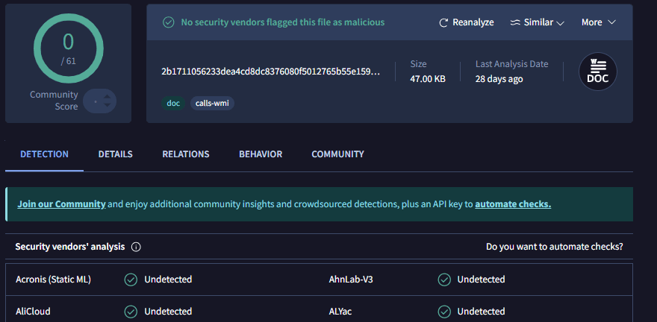Image resolution: width=657 pixels, height=322 pixels.
Task: Click the Community Score label
Action: 54,101
